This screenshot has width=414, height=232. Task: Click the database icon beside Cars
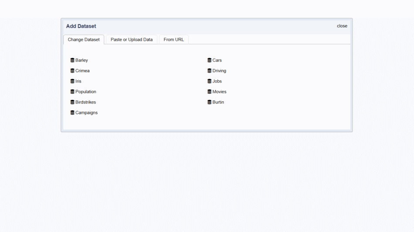210,60
